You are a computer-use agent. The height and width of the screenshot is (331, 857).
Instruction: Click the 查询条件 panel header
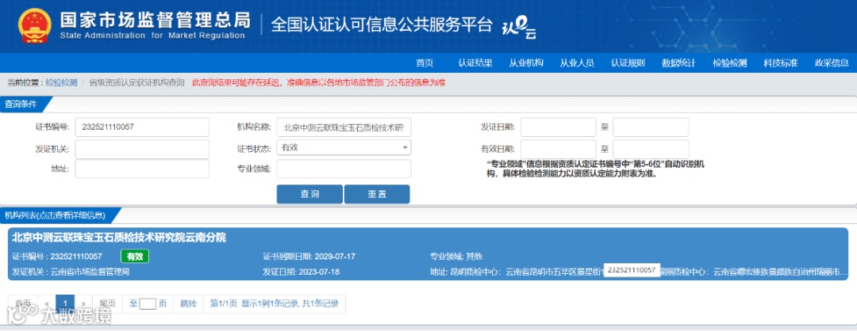26,105
